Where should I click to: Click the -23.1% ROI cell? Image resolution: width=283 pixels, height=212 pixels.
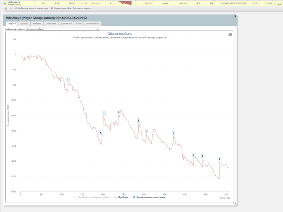83,3
